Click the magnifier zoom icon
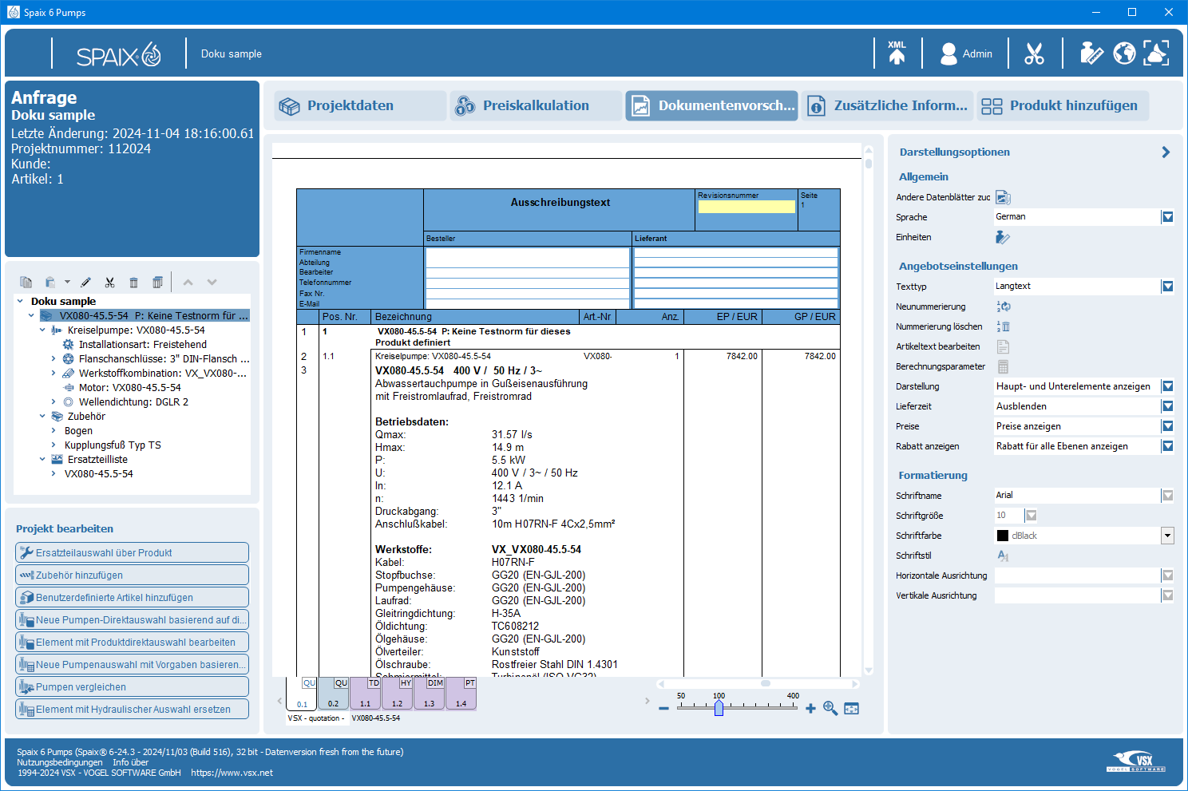This screenshot has height=791, width=1188. click(830, 708)
